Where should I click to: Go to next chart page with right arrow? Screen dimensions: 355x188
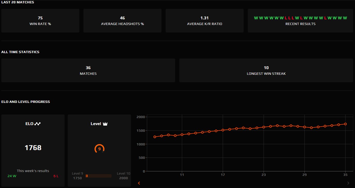[x=348, y=183]
